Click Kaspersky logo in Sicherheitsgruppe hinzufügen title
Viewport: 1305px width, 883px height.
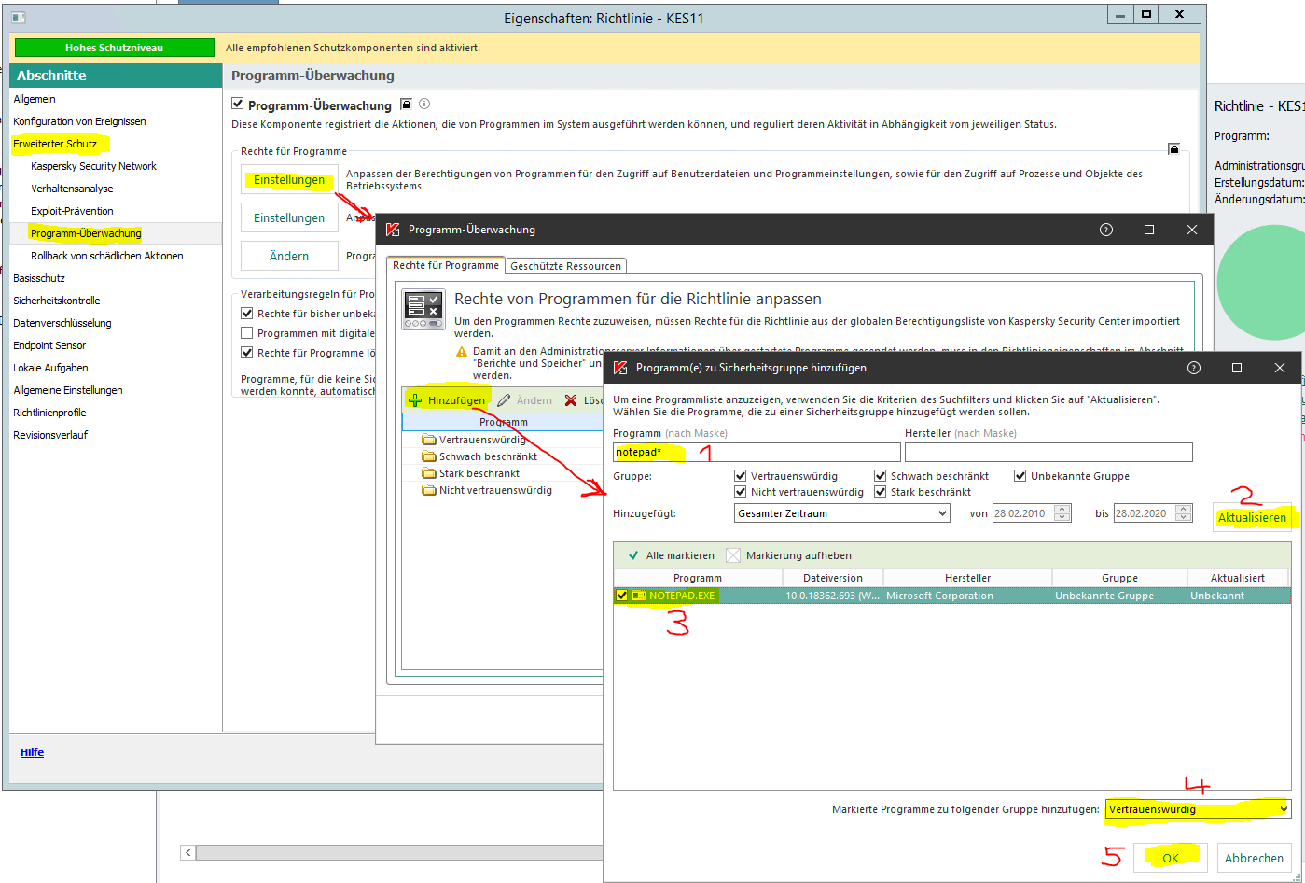(620, 368)
